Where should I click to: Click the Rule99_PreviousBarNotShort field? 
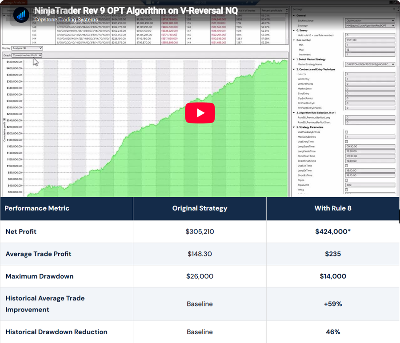(x=370, y=122)
